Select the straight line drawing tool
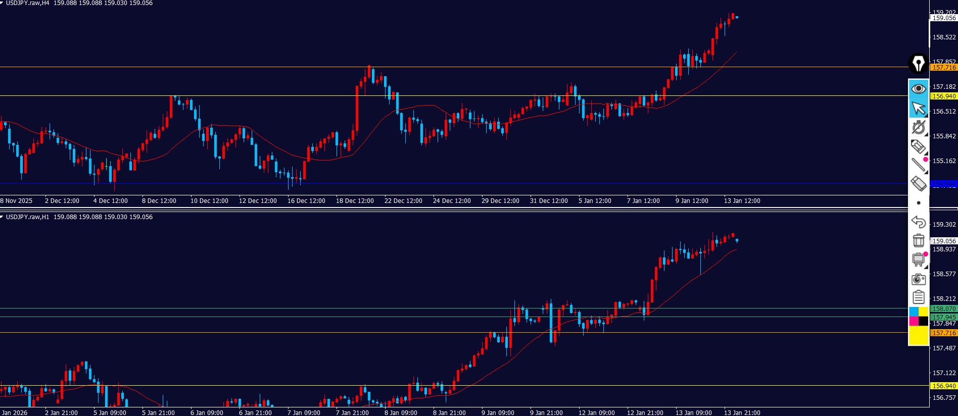Image resolution: width=958 pixels, height=416 pixels. pyautogui.click(x=918, y=165)
